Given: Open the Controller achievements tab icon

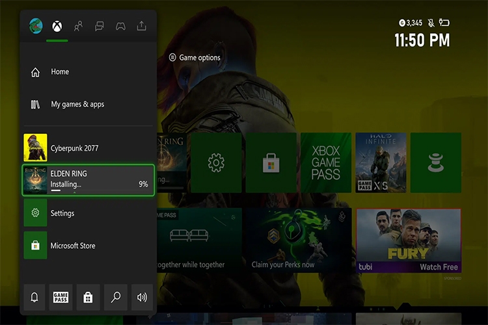Looking at the screenshot, I should 120,26.
